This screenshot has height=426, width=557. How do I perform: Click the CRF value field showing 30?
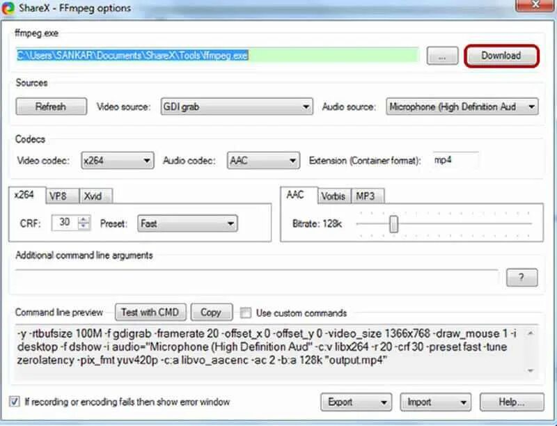65,223
